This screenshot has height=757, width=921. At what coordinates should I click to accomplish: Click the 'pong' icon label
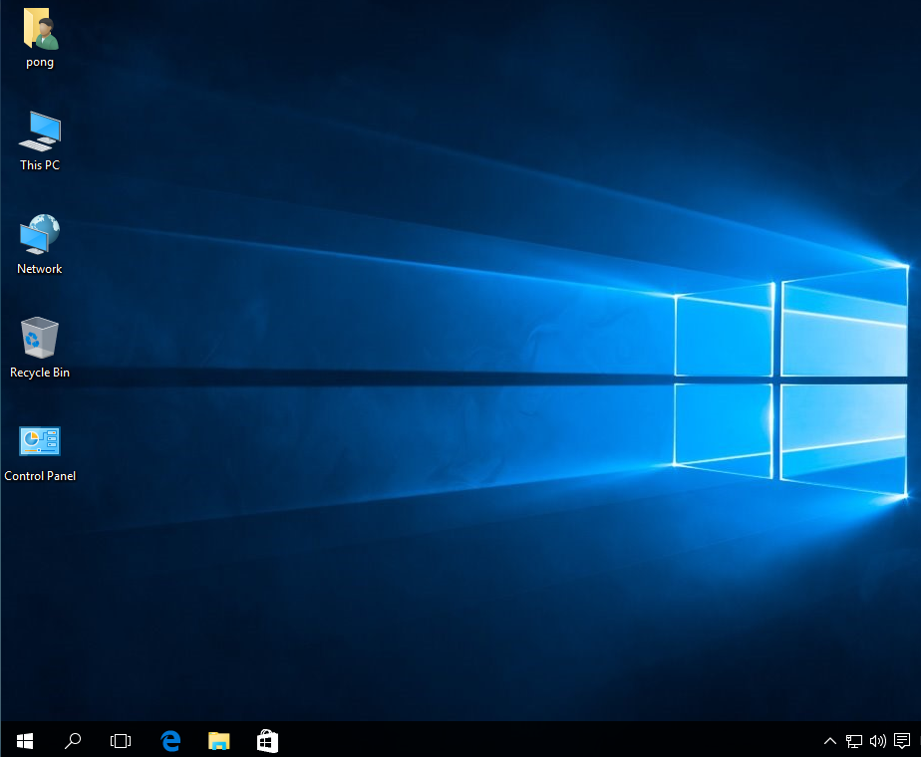click(x=40, y=62)
